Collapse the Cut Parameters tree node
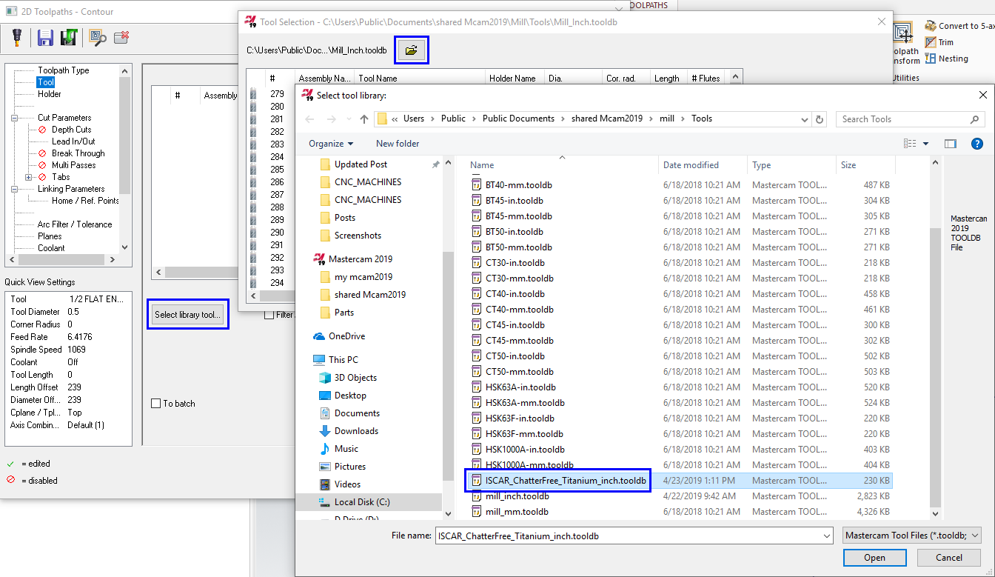 tap(16, 118)
